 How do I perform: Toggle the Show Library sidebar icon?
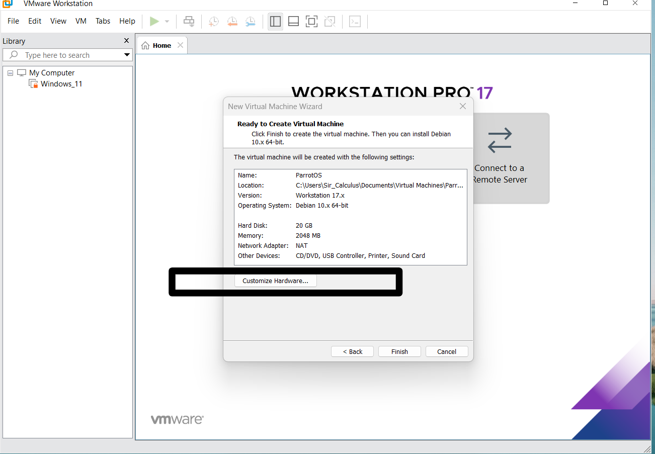click(275, 22)
